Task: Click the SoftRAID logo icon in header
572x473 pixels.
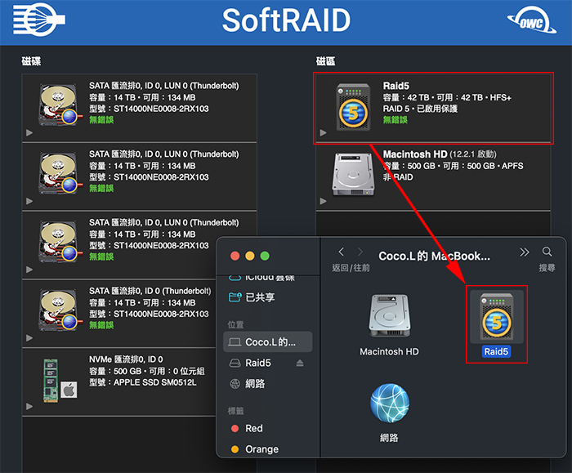Action: click(x=39, y=20)
